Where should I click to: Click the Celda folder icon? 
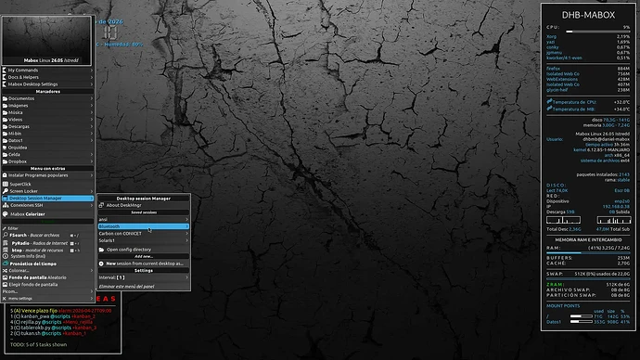[5, 154]
